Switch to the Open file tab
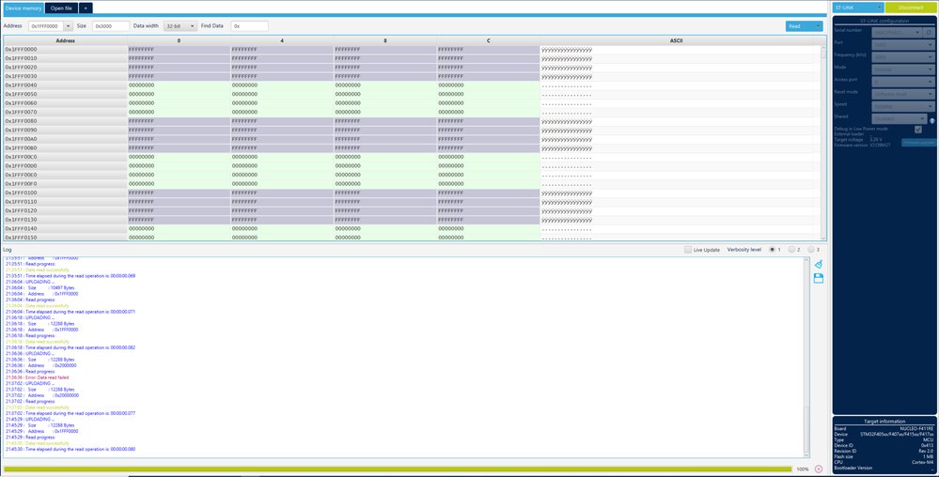 [x=61, y=8]
